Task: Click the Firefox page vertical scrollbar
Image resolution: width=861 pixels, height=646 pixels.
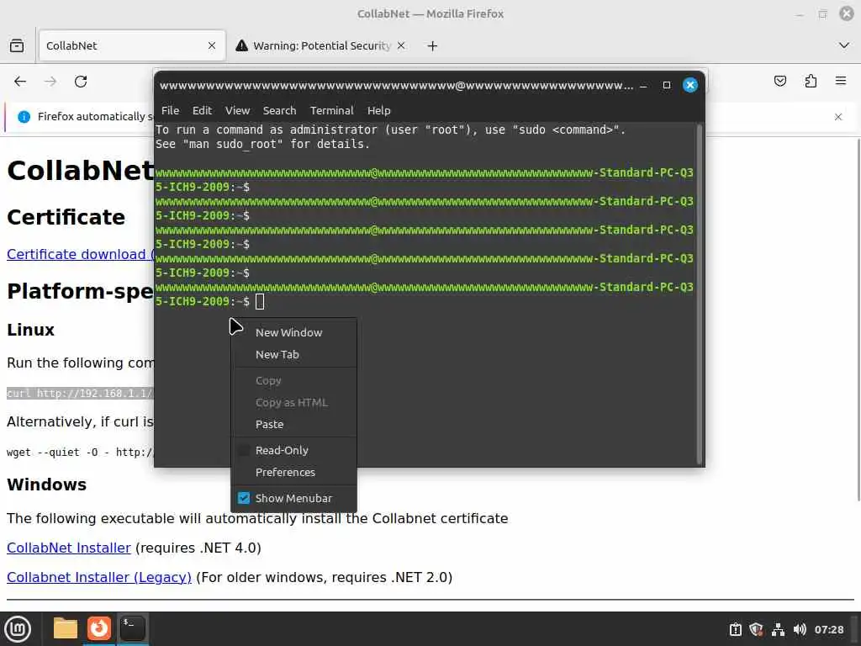Action: (858, 319)
